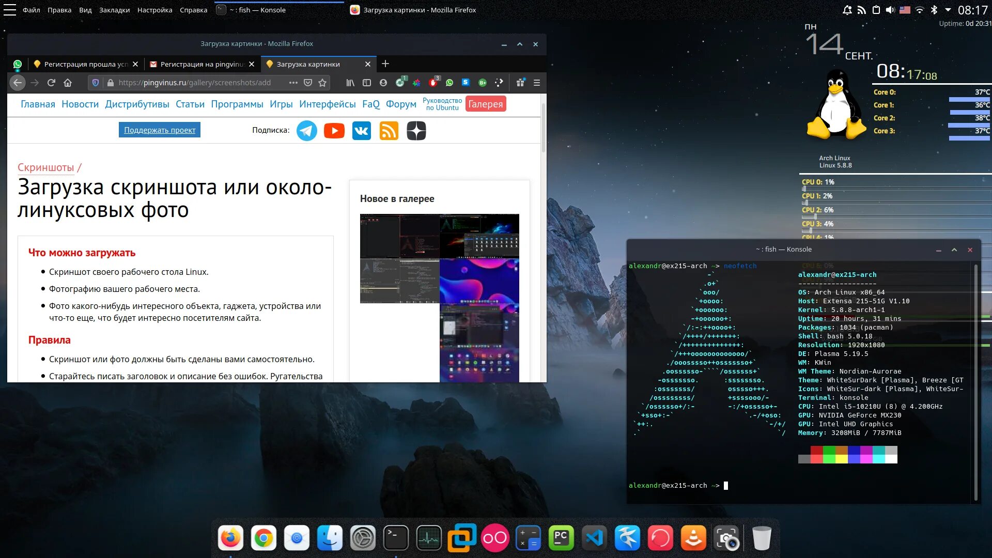Open Wi-Fi network tray icon
The height and width of the screenshot is (558, 992).
920,10
